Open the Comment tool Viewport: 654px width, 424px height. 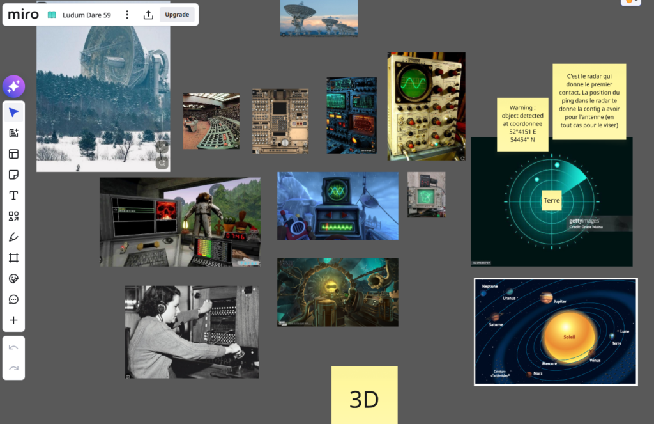pos(14,299)
